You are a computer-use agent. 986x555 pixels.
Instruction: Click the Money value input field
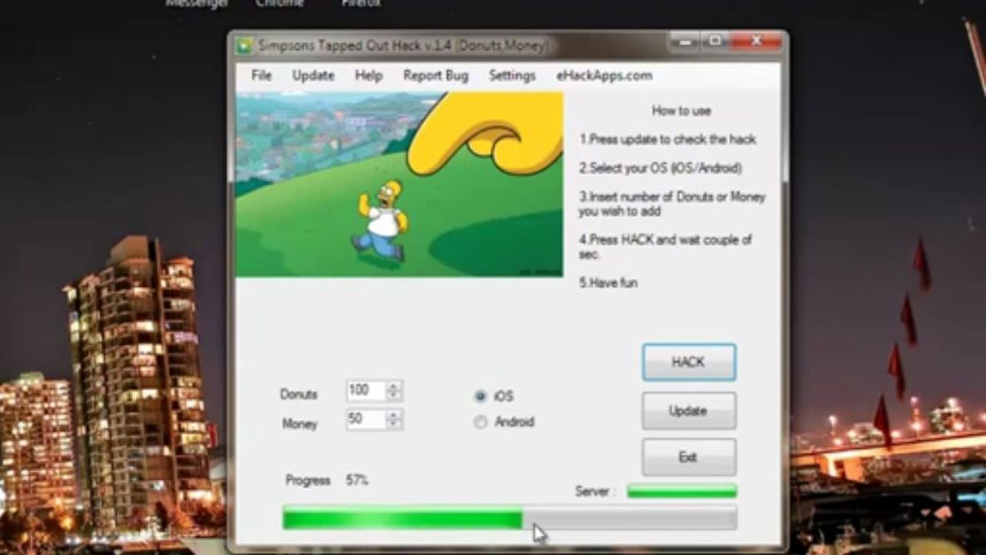[x=365, y=419]
